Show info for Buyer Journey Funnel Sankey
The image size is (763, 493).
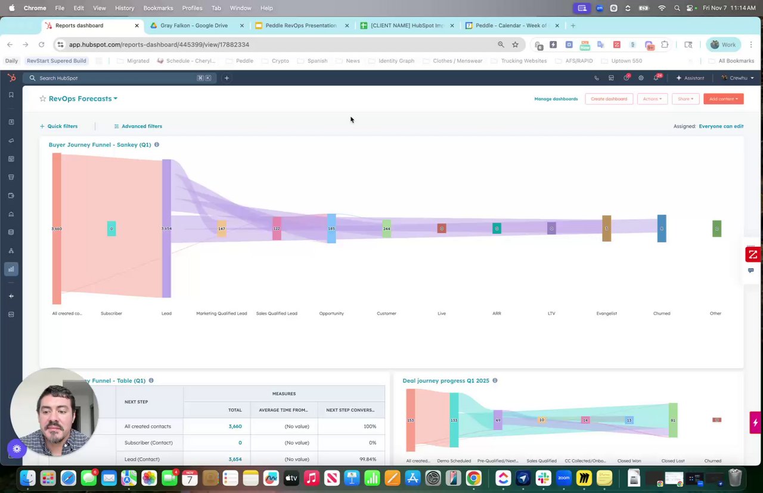pyautogui.click(x=157, y=145)
